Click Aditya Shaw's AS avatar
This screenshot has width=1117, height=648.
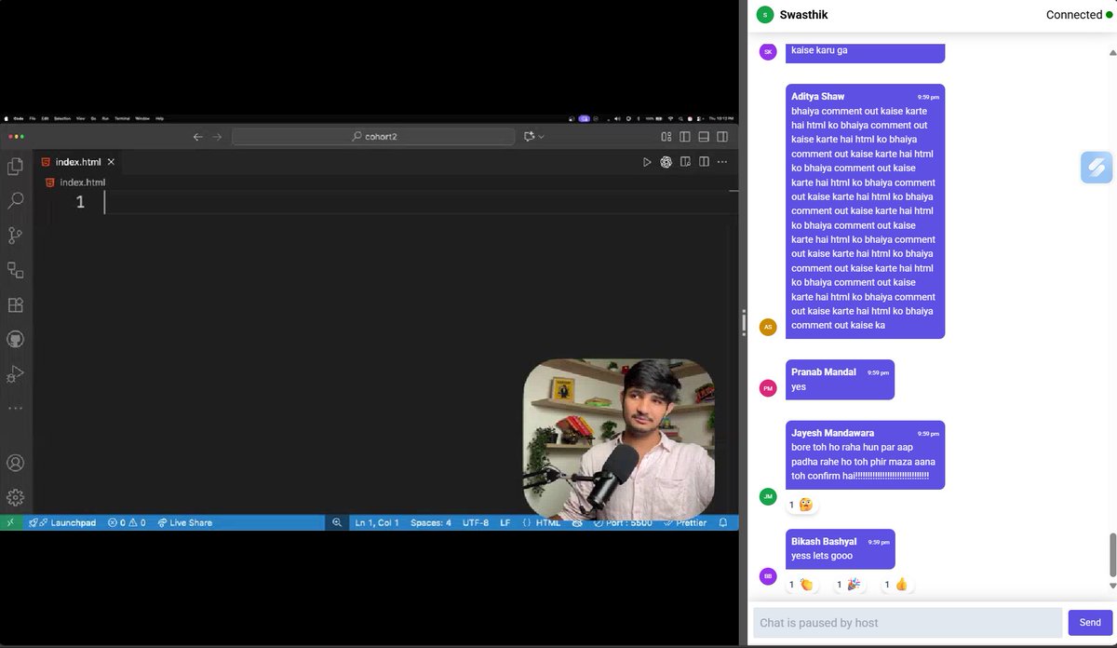pos(768,327)
